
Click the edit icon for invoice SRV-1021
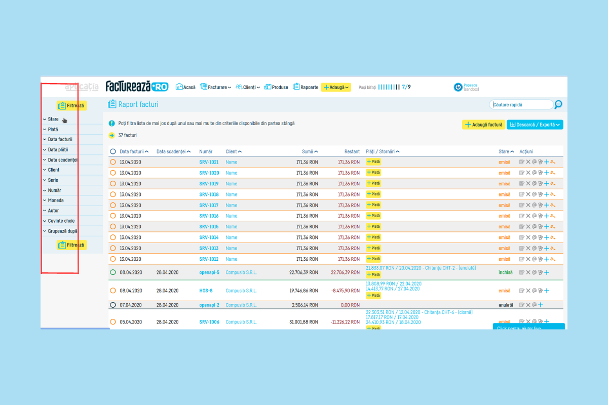coord(522,162)
